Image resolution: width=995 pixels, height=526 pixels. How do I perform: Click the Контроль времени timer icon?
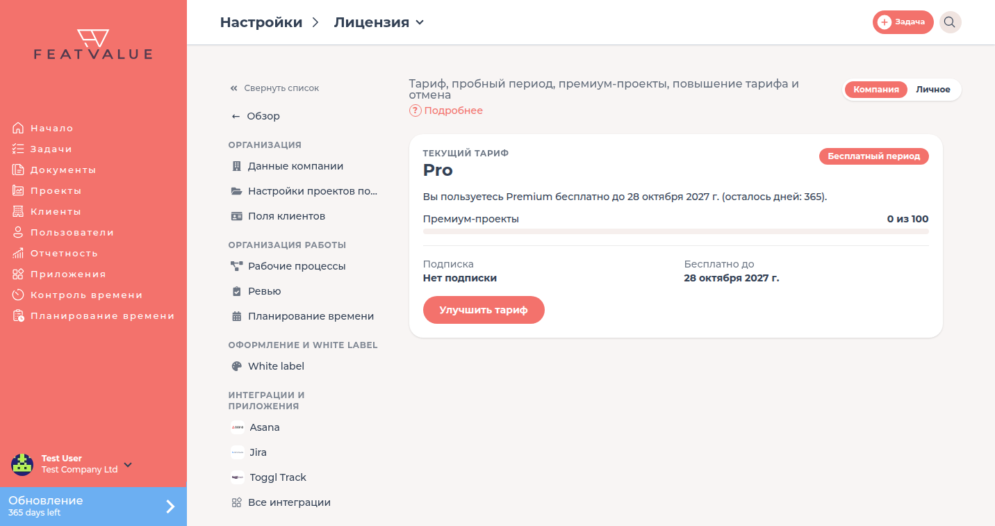18,295
